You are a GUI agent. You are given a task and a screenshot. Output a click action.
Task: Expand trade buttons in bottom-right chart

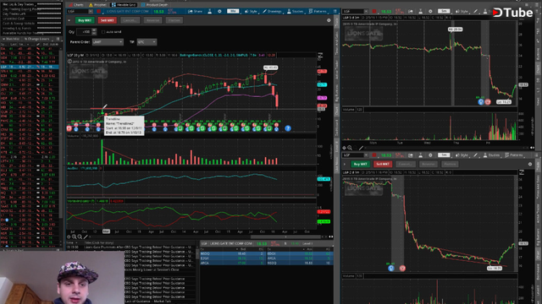345,164
